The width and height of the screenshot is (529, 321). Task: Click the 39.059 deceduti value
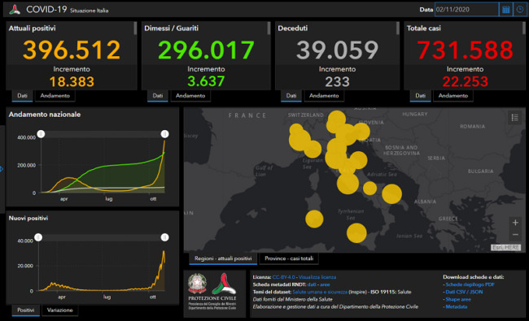click(338, 50)
